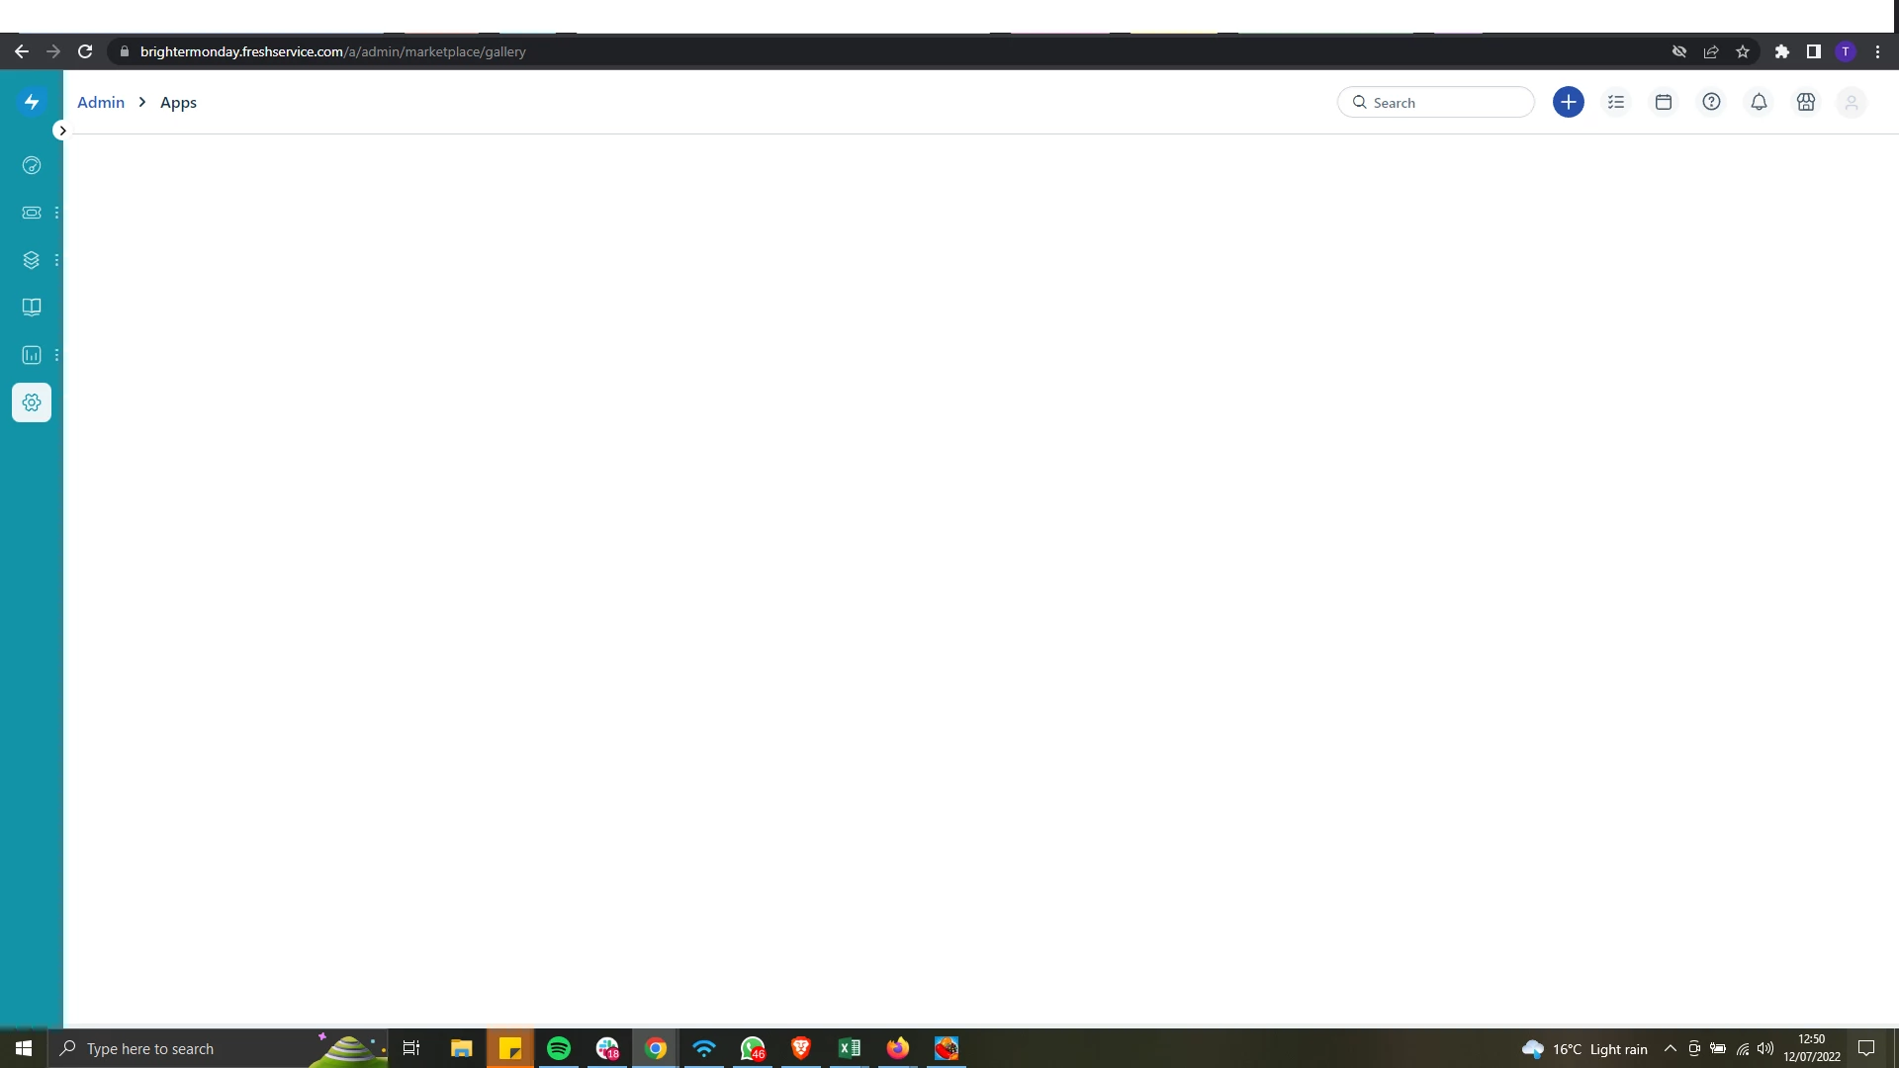Bookmark this tab with star icon

pos(1743,51)
